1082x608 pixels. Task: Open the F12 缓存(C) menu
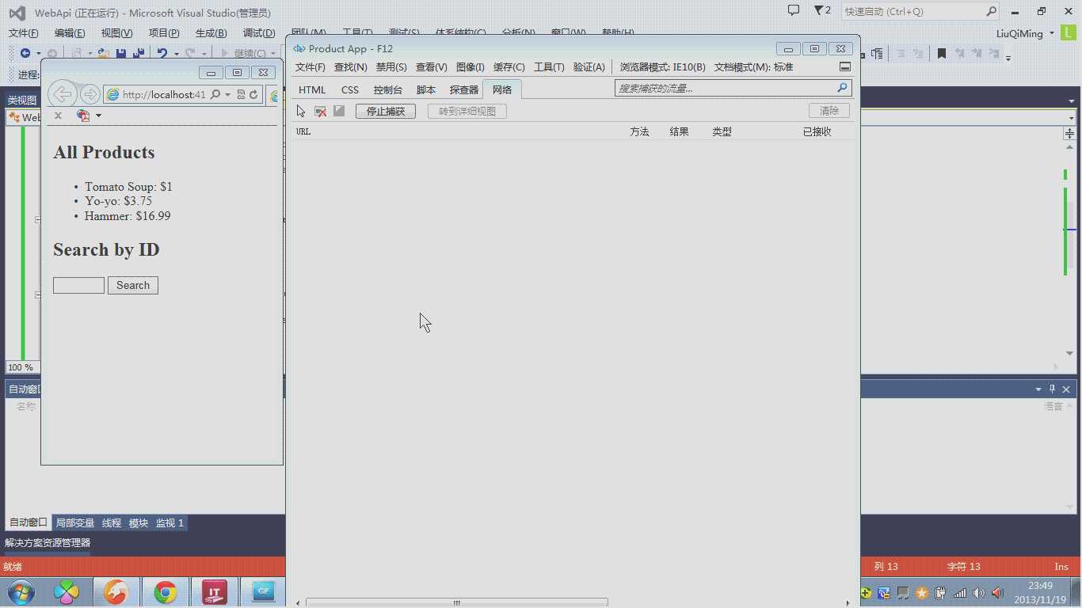(x=509, y=67)
